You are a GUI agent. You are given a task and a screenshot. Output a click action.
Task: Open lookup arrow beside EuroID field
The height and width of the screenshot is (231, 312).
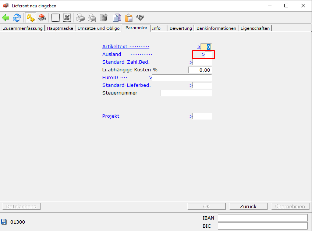click(x=150, y=78)
